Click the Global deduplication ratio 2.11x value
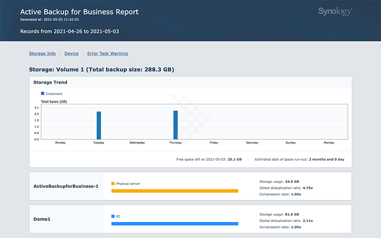Image resolution: width=381 pixels, height=238 pixels. (x=308, y=220)
